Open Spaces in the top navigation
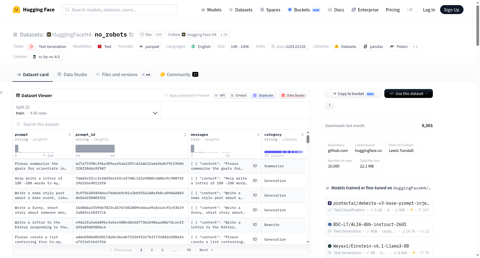Viewport: 480px width, 258px height. [270, 10]
